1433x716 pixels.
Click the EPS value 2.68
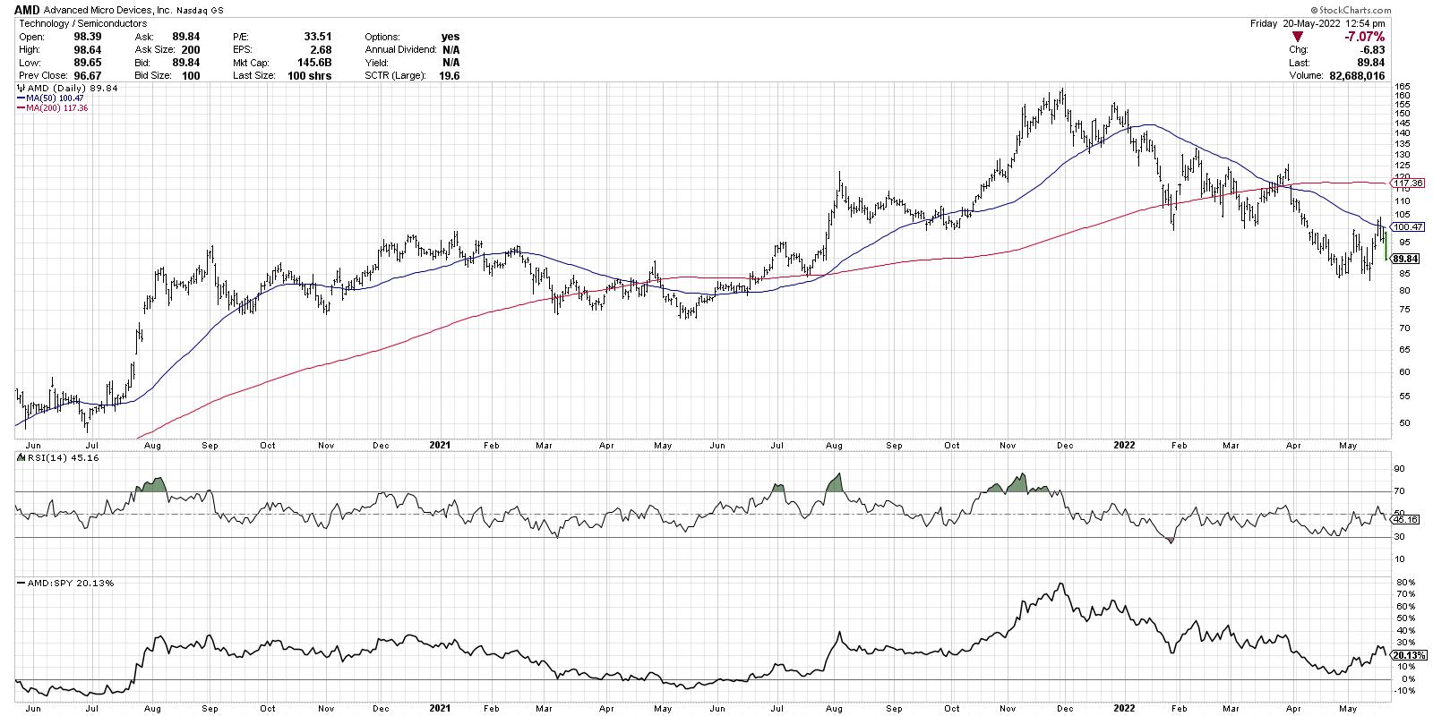(321, 50)
